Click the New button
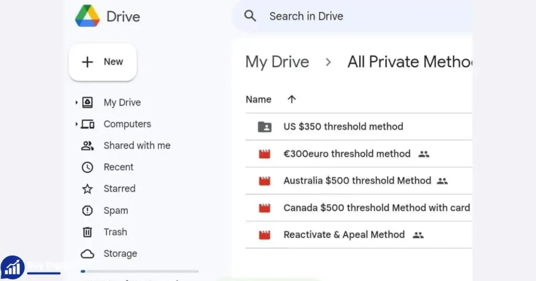Screen dimensions: 536x281 point(103,62)
